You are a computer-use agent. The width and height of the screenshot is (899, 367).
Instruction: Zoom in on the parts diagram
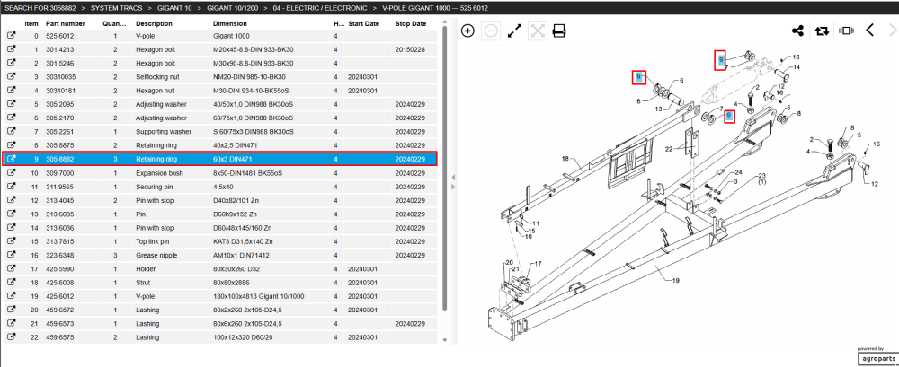click(467, 31)
